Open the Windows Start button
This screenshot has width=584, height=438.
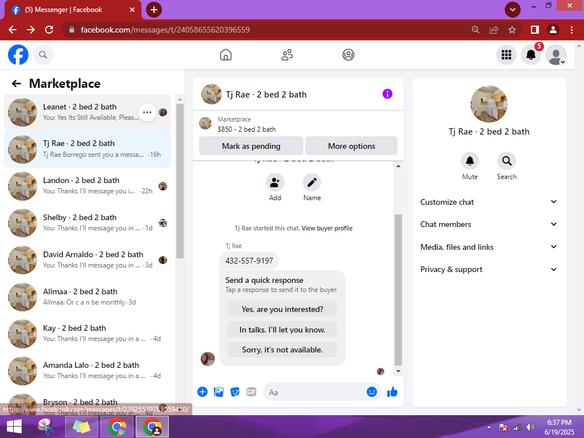[x=14, y=427]
